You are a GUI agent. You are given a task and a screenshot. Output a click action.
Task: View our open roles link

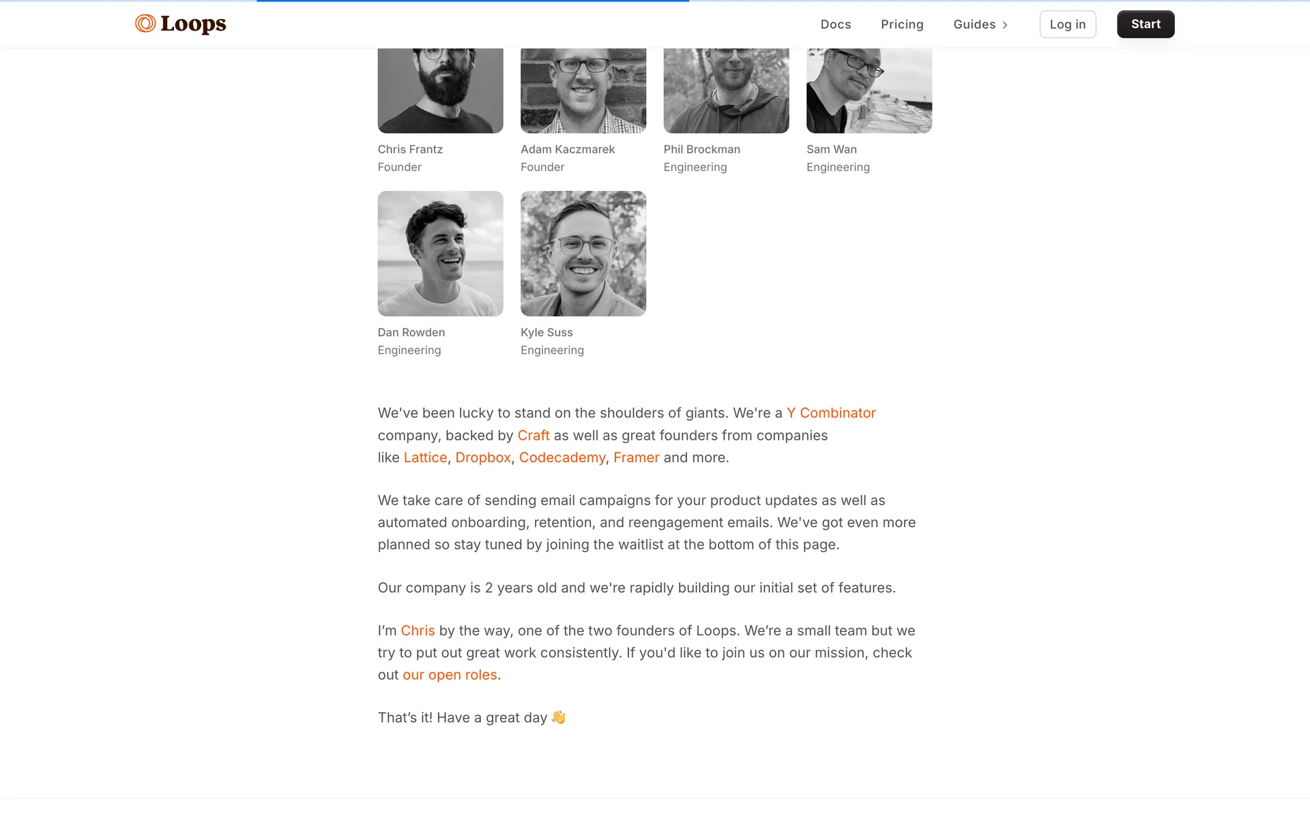[x=450, y=675]
